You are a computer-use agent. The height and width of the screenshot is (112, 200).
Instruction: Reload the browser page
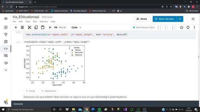coord(11,7)
